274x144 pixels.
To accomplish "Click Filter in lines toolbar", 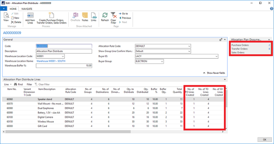I will [x=29, y=84].
